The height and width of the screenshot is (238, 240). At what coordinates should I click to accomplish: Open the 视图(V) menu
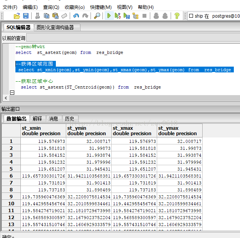124,7
